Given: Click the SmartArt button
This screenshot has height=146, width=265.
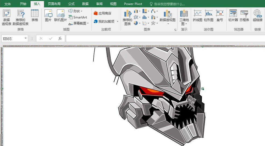Looking at the screenshot, I should click(x=77, y=17).
